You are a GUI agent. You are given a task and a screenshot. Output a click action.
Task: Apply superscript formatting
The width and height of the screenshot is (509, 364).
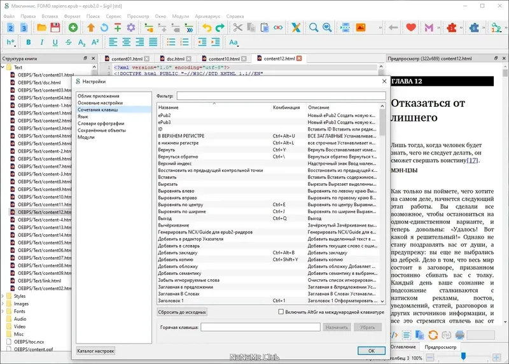click(95, 42)
